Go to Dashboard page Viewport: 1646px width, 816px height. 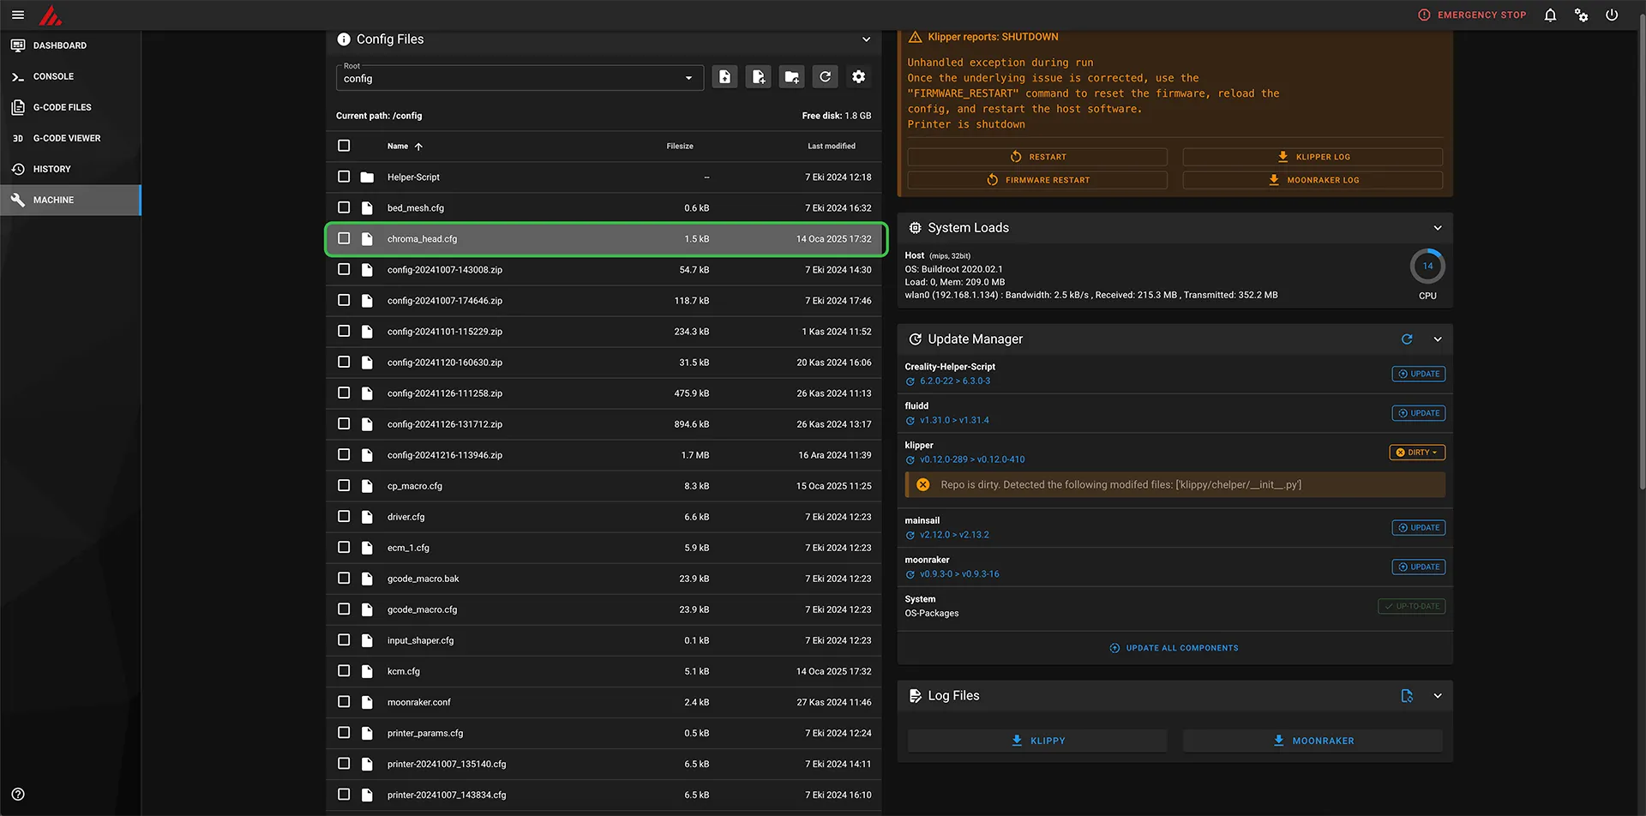70,45
